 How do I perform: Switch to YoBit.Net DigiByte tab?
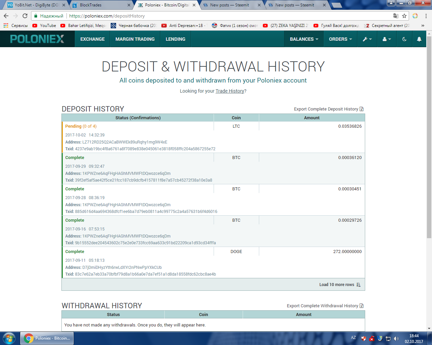tap(36, 5)
